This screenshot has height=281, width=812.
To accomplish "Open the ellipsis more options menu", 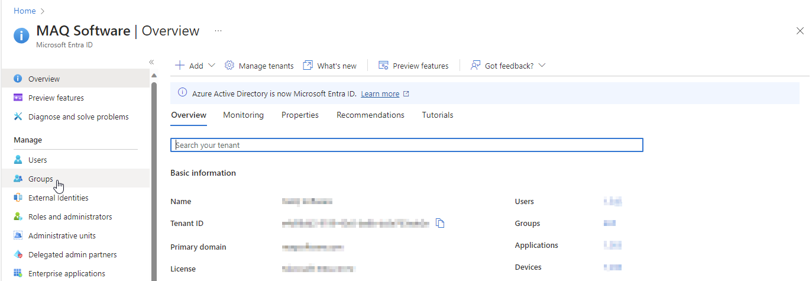I will 218,31.
